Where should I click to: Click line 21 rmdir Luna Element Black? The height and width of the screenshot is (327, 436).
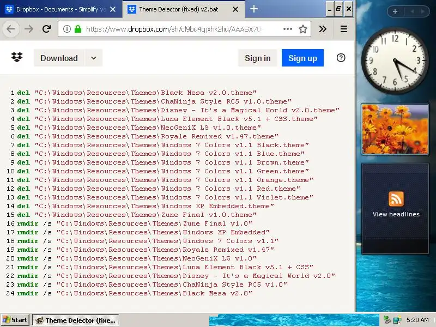[x=165, y=267]
